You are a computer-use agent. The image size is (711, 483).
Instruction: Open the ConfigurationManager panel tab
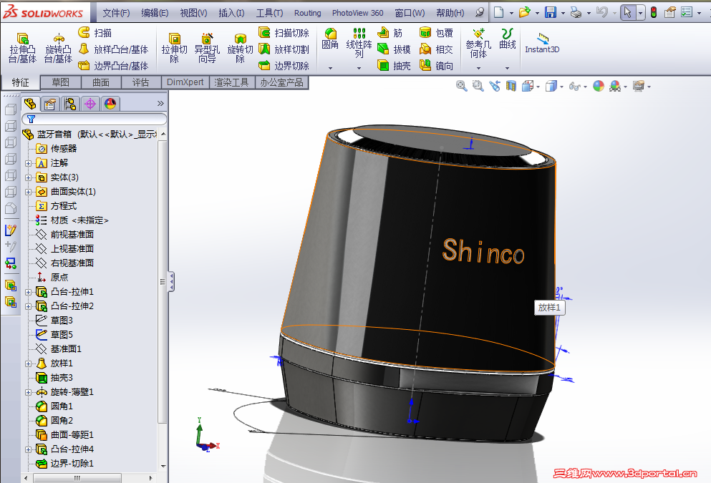click(70, 104)
